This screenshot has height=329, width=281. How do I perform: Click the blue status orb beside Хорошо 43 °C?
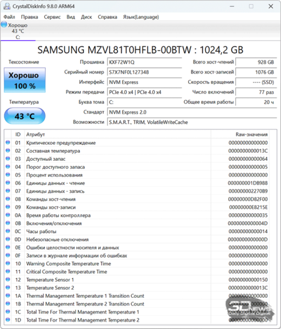[x=4, y=24]
